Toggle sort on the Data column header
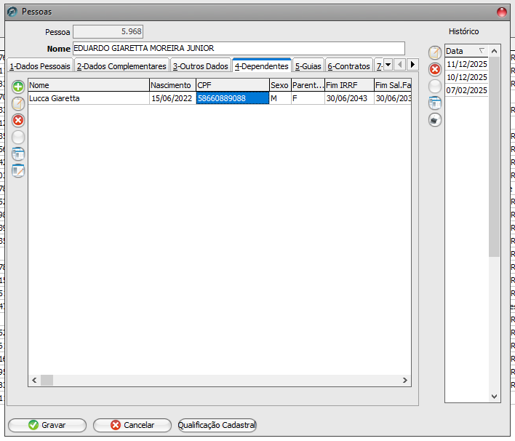The width and height of the screenshot is (515, 441). pos(466,51)
